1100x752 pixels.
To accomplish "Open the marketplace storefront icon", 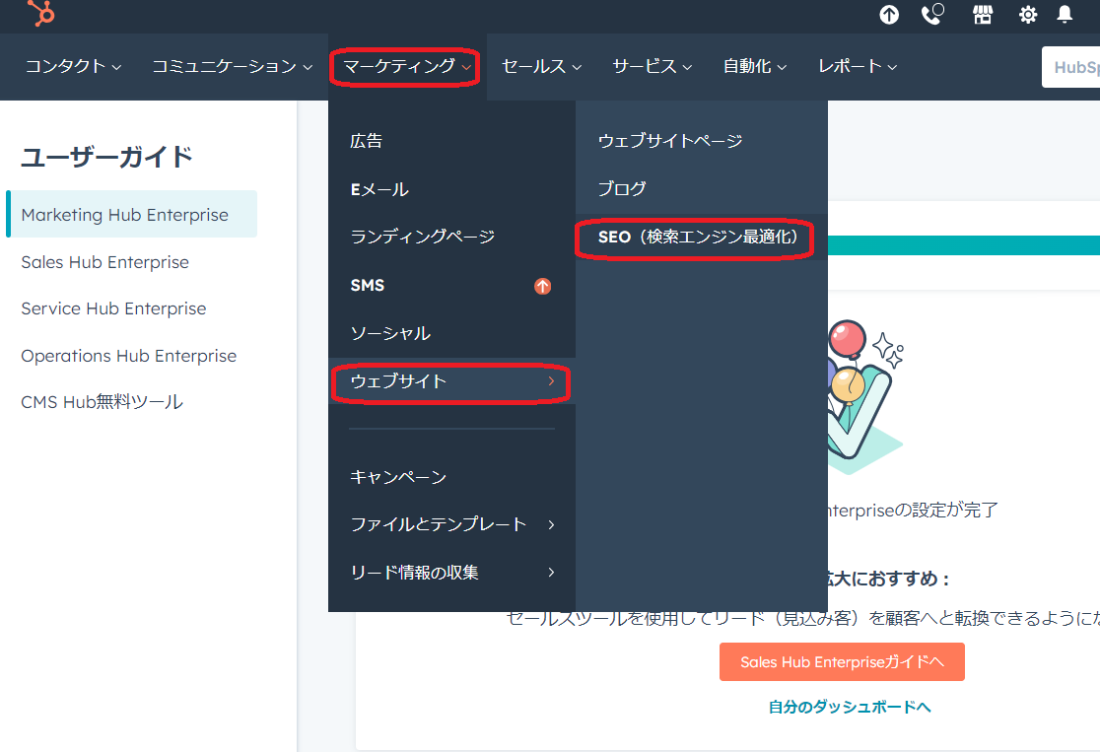I will pyautogui.click(x=983, y=15).
